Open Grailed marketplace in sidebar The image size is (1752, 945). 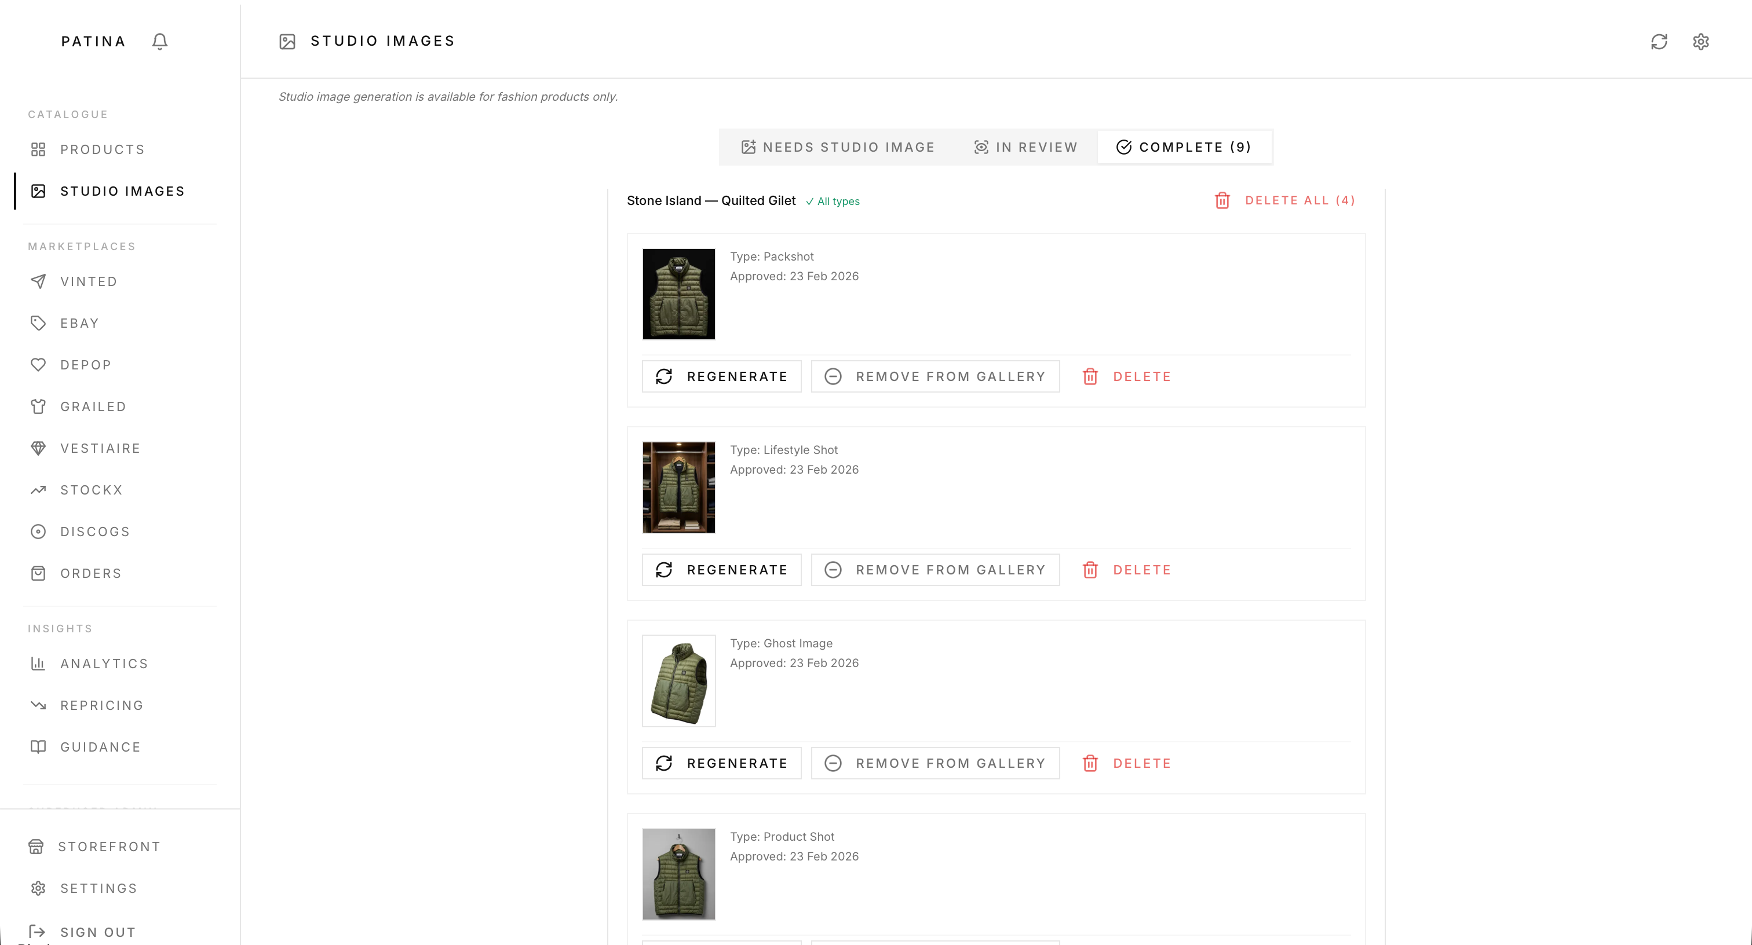coord(93,406)
